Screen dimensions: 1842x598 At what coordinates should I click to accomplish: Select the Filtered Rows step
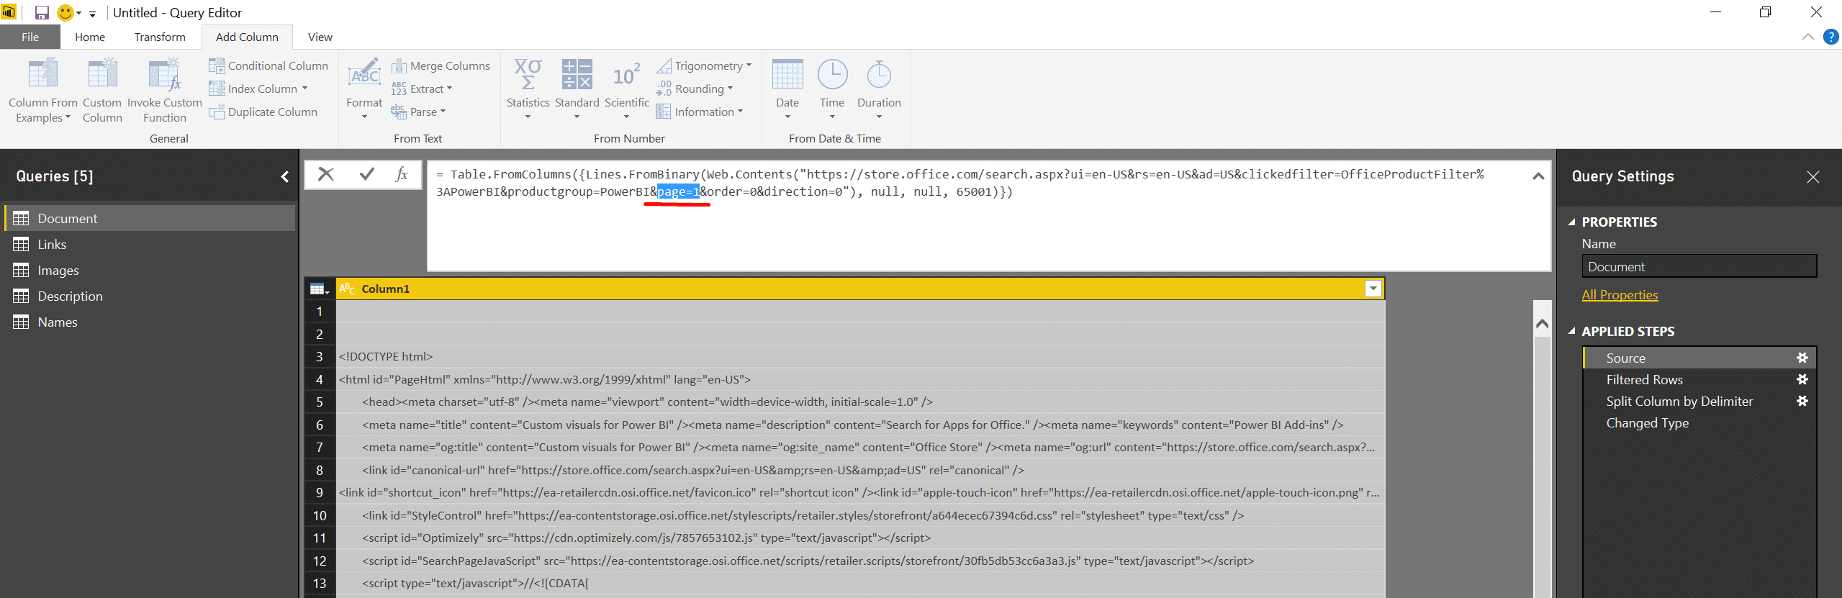(x=1699, y=379)
